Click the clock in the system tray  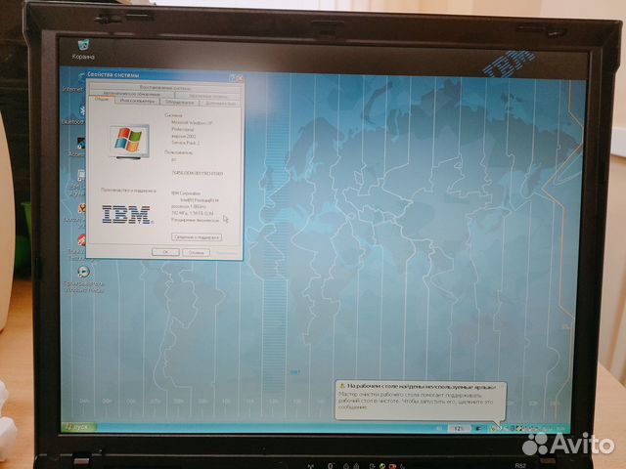pos(560,429)
